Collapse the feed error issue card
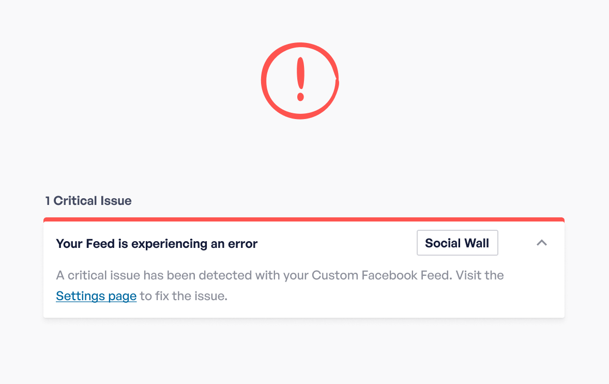 point(541,243)
